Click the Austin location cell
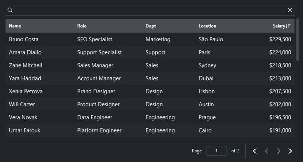The width and height of the screenshot is (303, 162). coord(206,104)
